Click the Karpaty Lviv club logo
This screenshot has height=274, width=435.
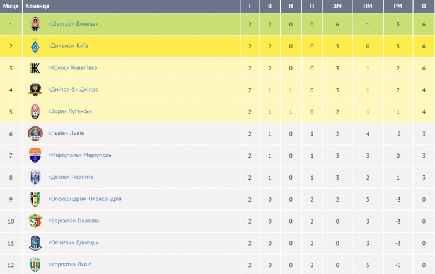coord(35,265)
